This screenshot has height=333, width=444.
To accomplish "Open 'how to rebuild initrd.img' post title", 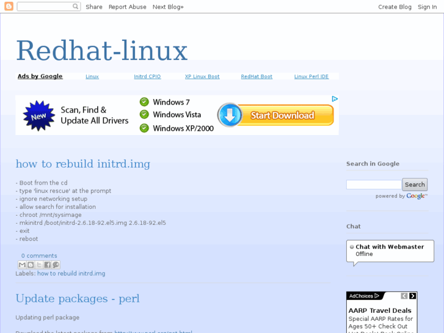I will 83,164.
